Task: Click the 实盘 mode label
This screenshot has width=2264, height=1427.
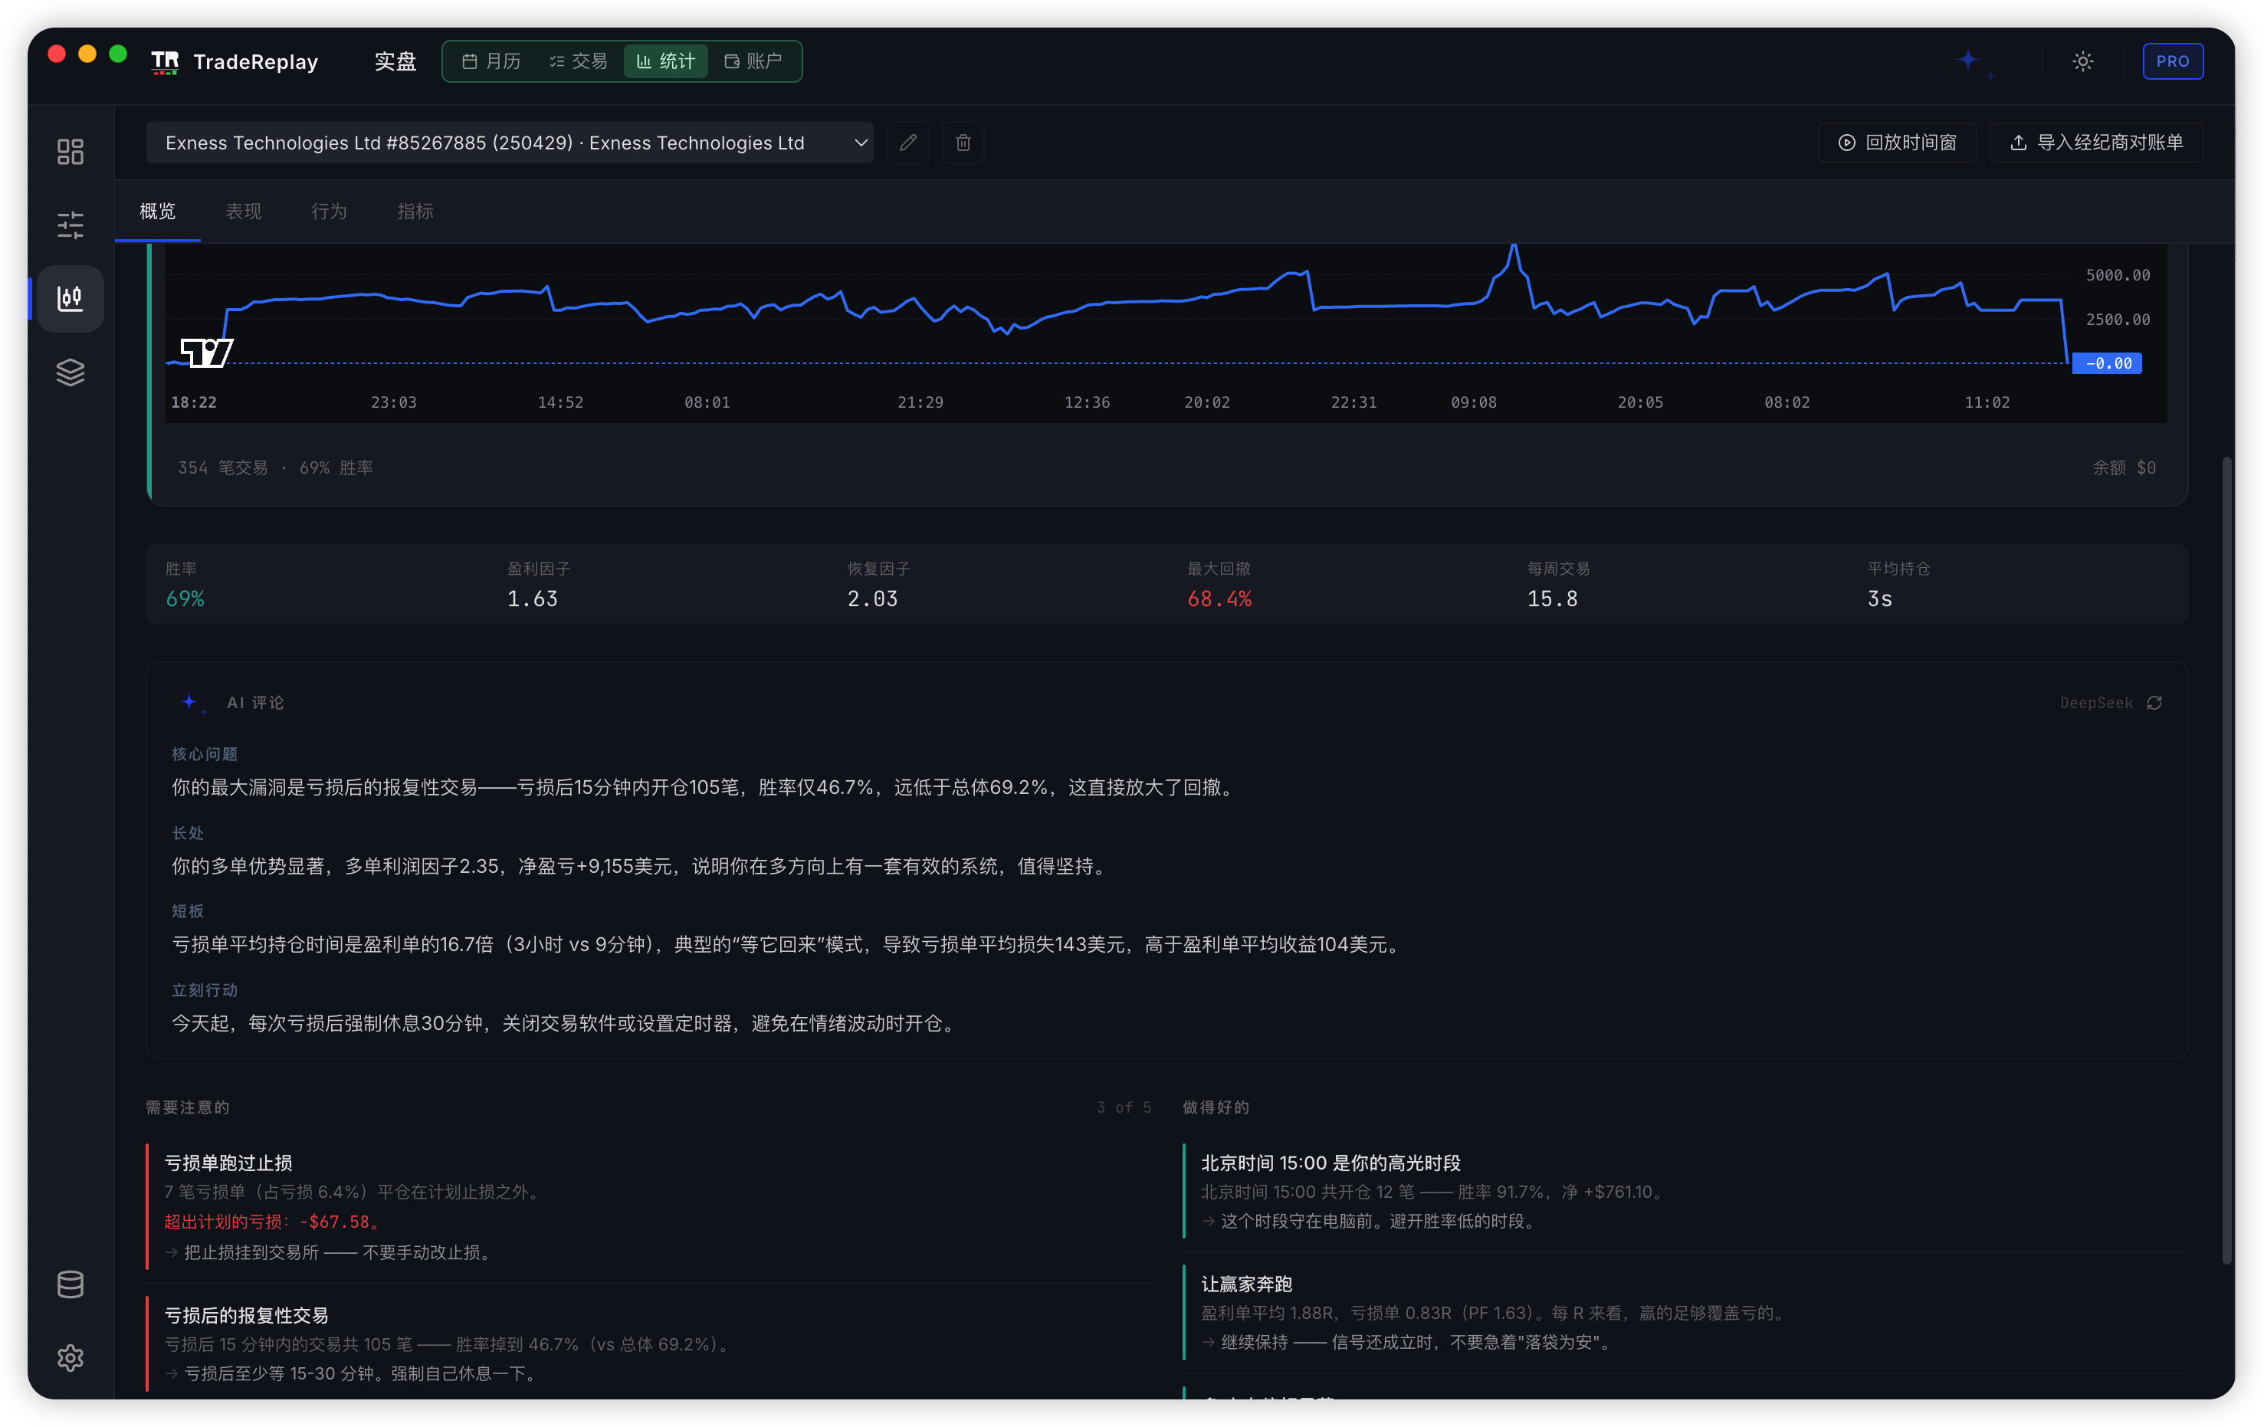Action: tap(395, 62)
